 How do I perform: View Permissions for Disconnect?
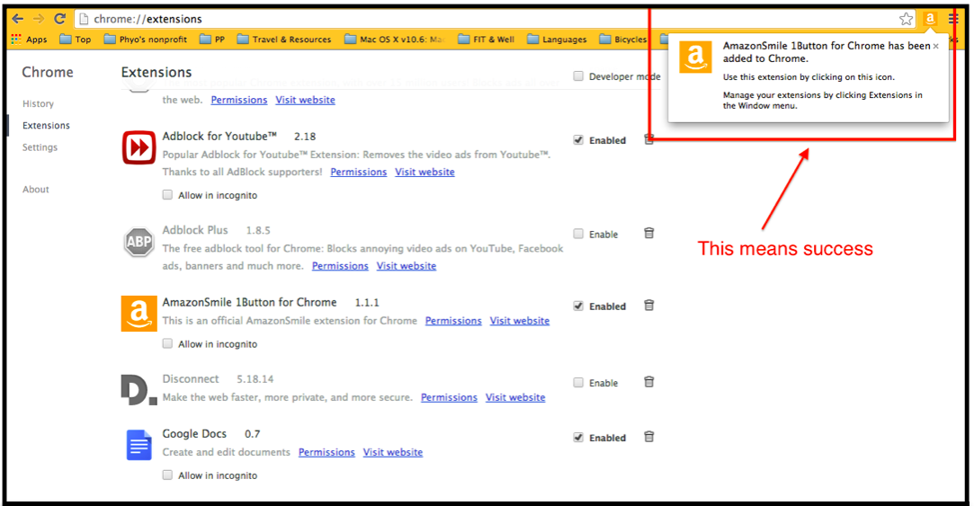[x=449, y=397]
